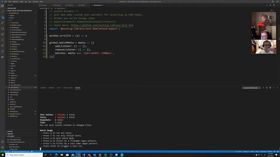Open the Accounts menu icon
Viewport: 280px width, 157px height.
3,142
